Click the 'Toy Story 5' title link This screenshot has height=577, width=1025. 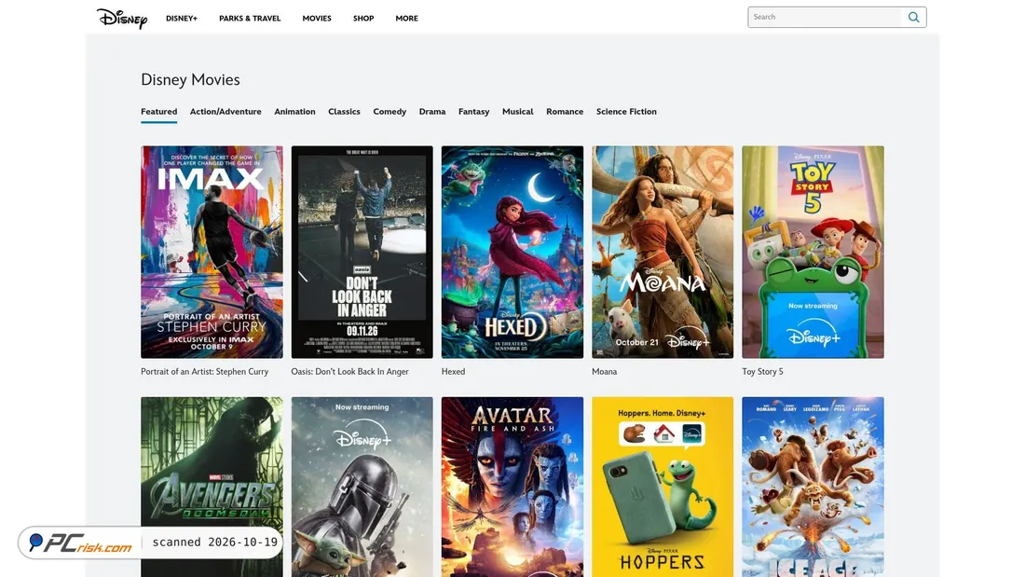pos(762,372)
